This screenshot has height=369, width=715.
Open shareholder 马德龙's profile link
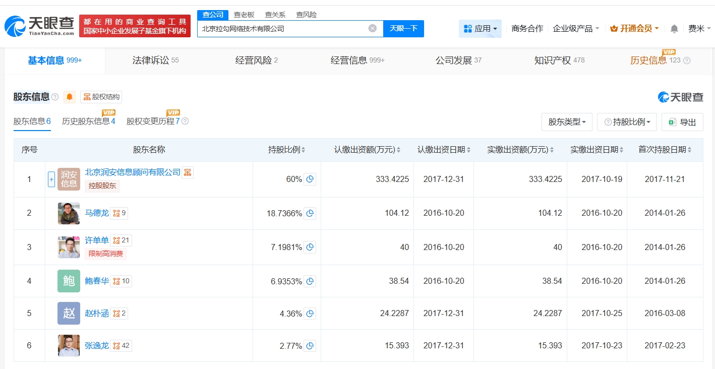point(97,213)
